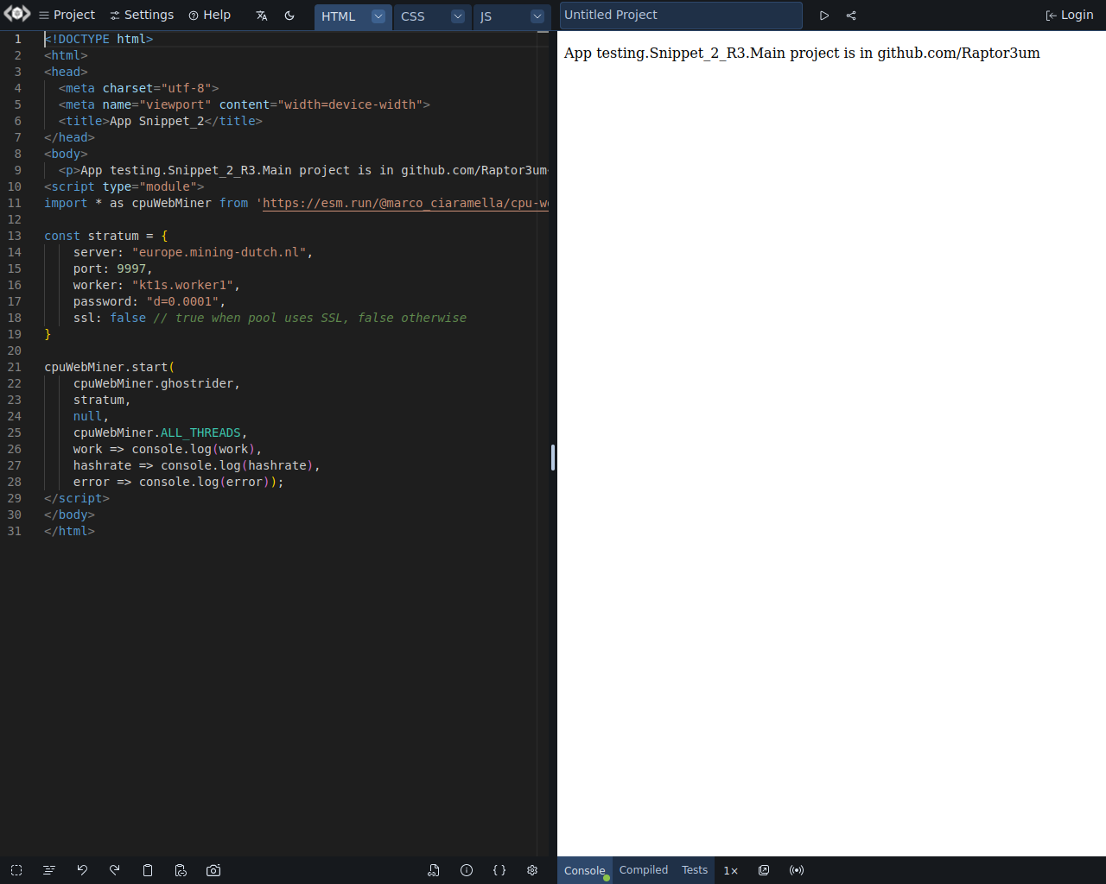
Task: Click the port value 9997
Action: (131, 268)
